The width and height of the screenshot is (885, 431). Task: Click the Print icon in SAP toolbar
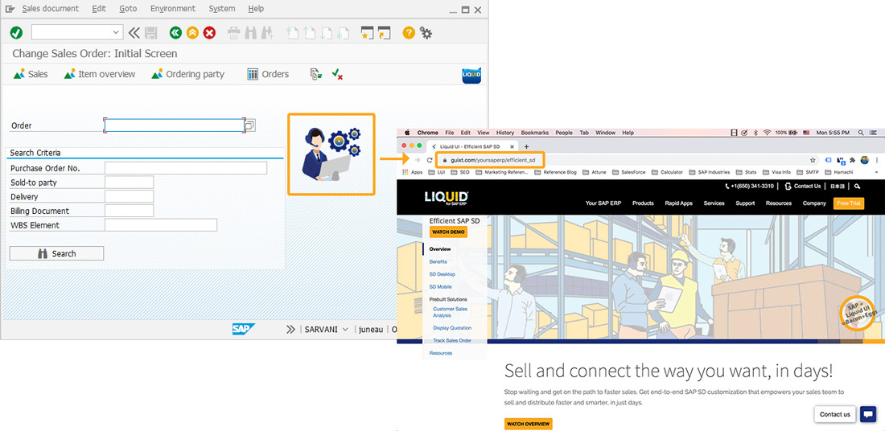point(233,33)
